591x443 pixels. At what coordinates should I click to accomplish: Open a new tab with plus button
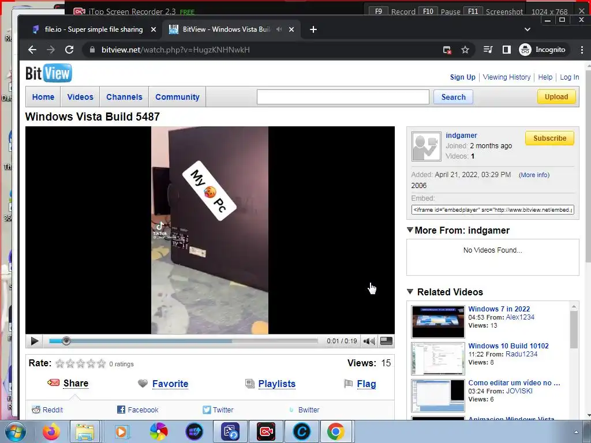coord(313,29)
